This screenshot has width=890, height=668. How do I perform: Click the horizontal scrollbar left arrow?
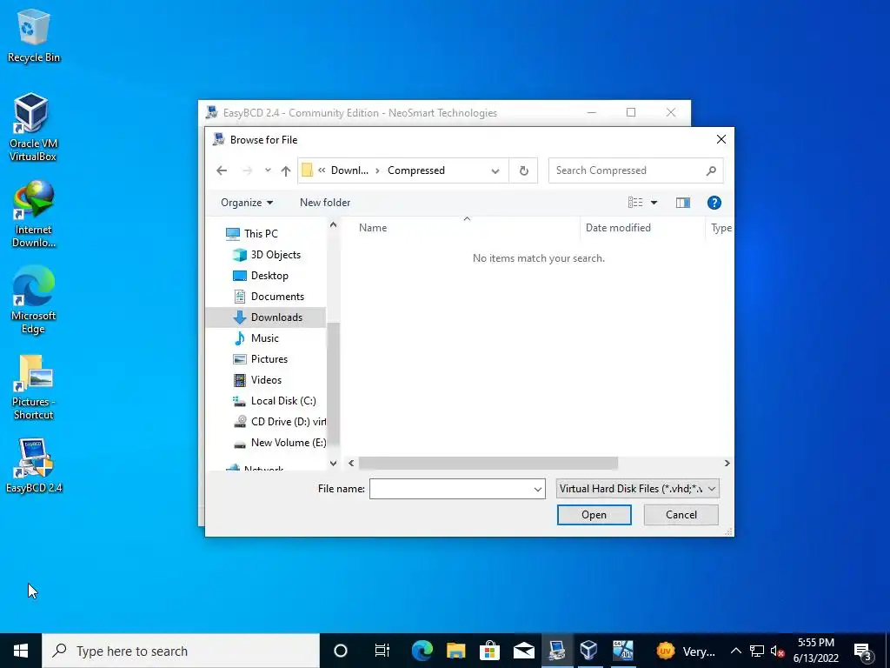click(351, 464)
